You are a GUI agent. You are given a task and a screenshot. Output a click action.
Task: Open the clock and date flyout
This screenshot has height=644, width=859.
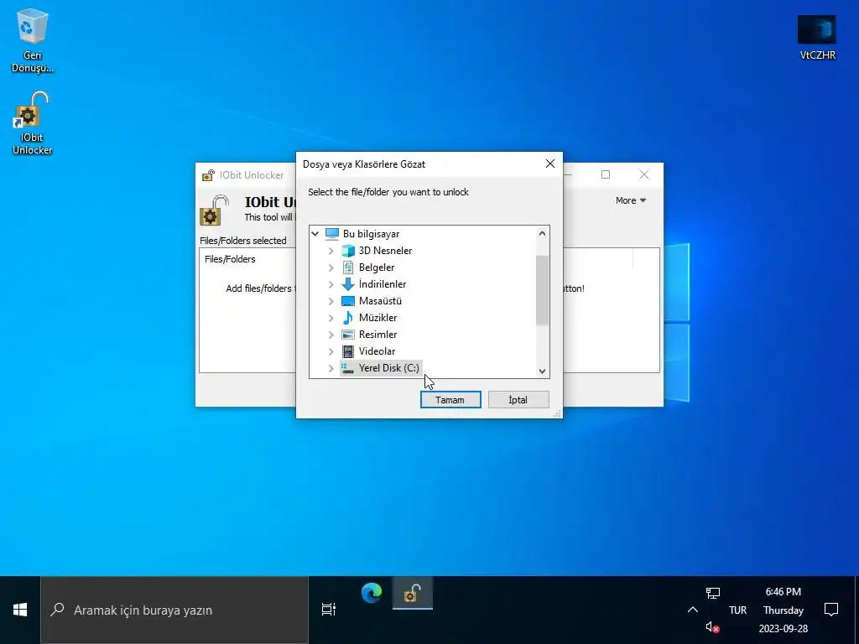(x=783, y=610)
